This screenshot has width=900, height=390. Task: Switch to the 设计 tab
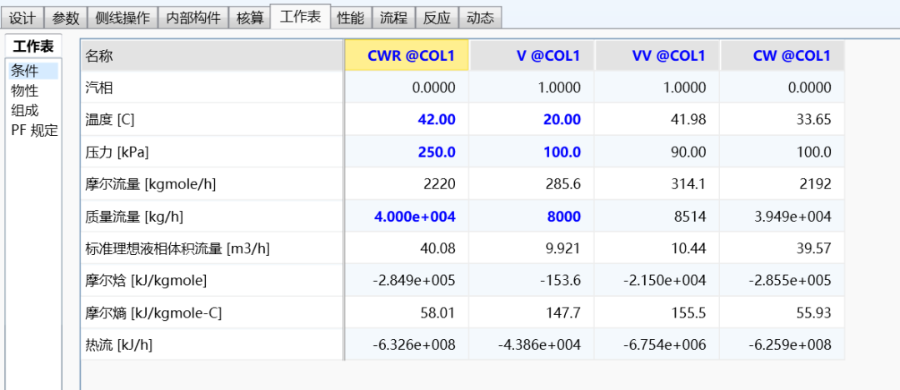tap(22, 17)
